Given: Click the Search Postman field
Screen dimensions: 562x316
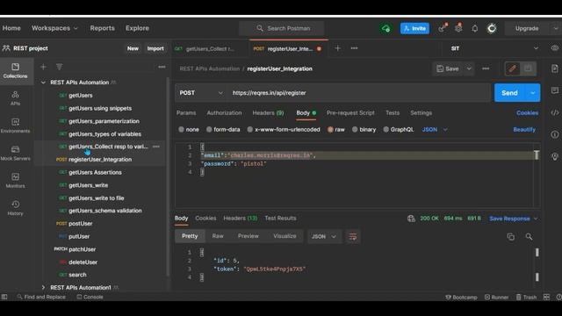Looking at the screenshot, I should click(282, 28).
